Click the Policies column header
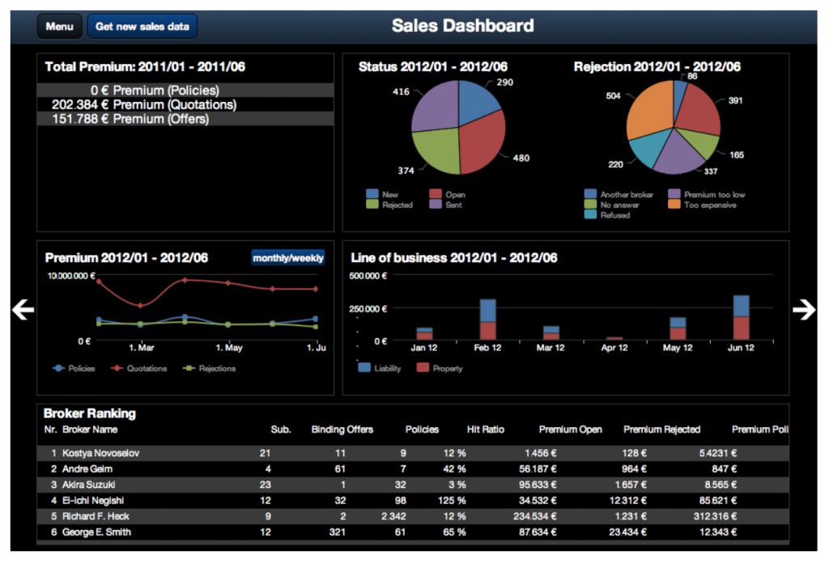The height and width of the screenshot is (568, 829). tap(422, 430)
